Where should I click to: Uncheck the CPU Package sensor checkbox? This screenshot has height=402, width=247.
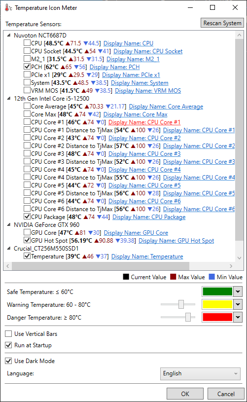(27, 217)
